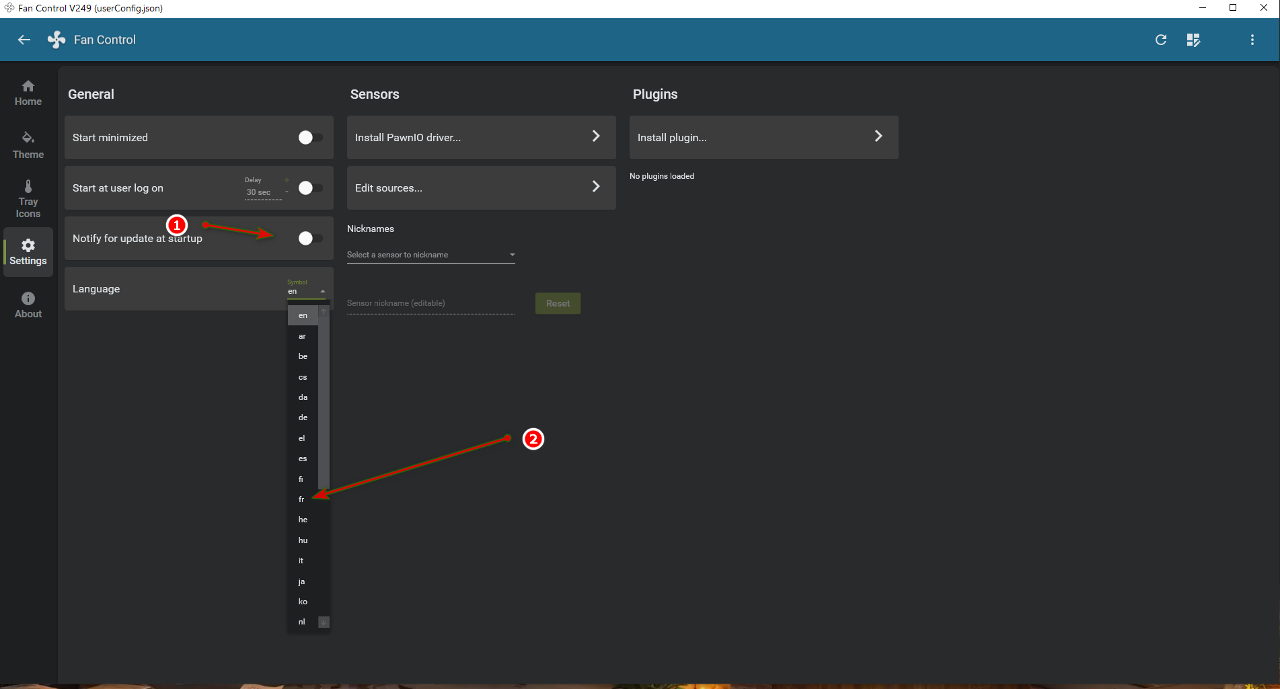The height and width of the screenshot is (689, 1280).
Task: Open Install PawnIO driver option
Action: 481,137
